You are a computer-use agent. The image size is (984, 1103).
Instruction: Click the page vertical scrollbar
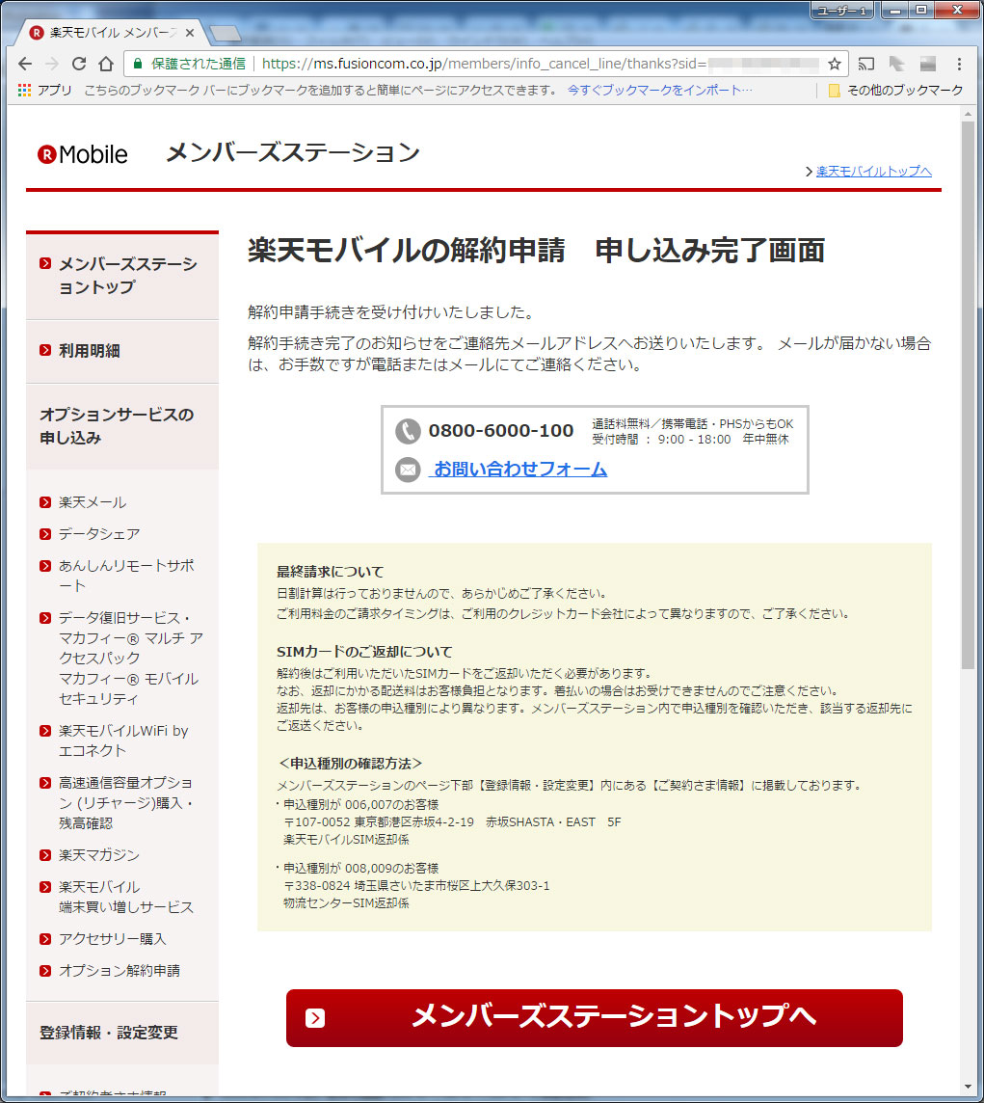pyautogui.click(x=968, y=386)
